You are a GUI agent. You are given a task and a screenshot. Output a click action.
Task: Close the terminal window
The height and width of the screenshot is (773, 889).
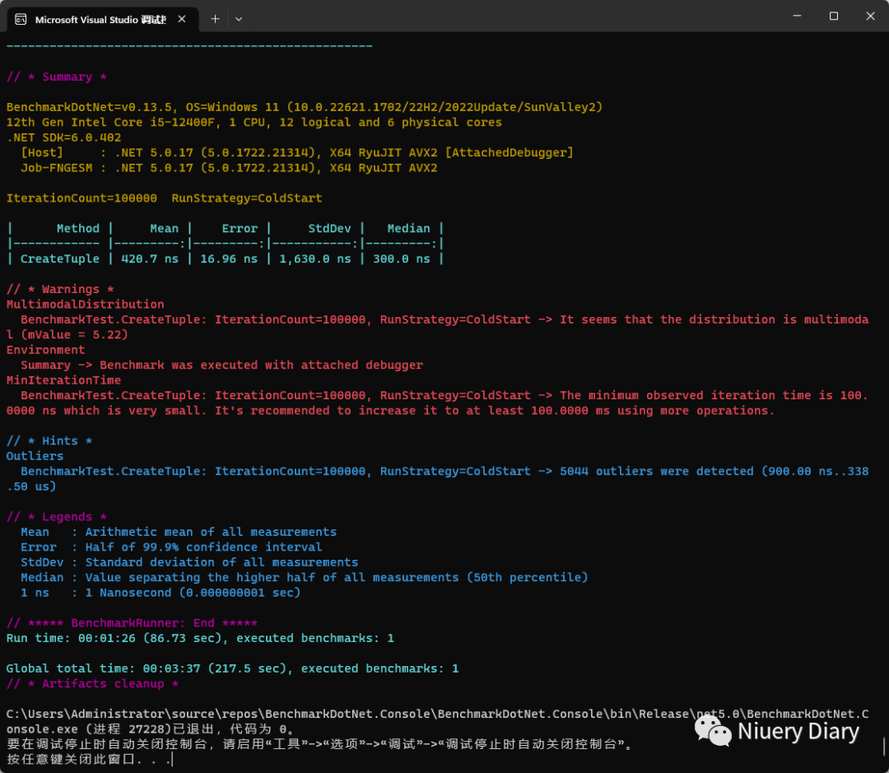870,16
